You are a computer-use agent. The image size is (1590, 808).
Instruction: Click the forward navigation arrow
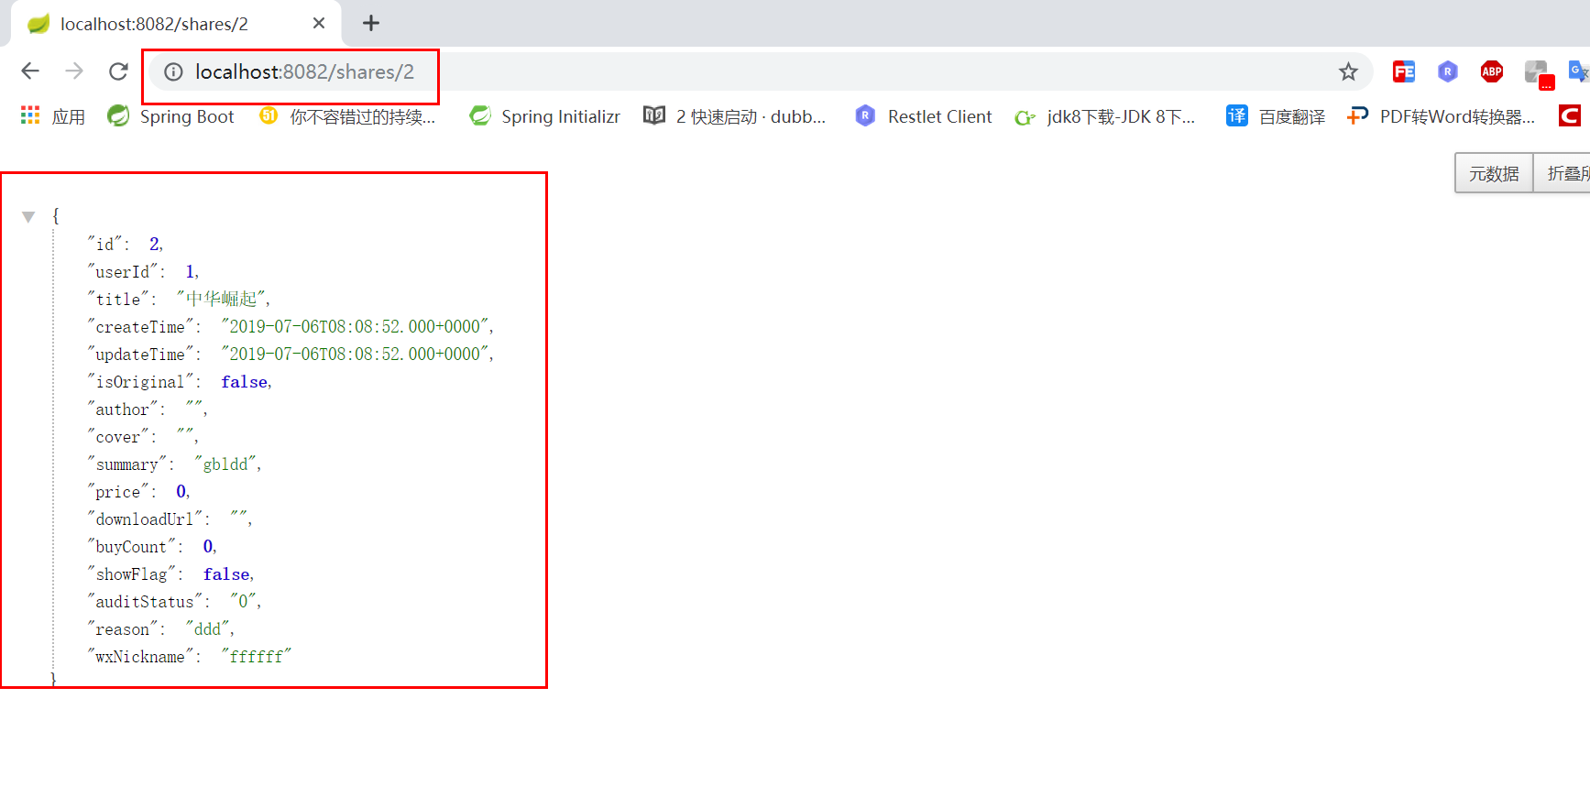[x=74, y=71]
